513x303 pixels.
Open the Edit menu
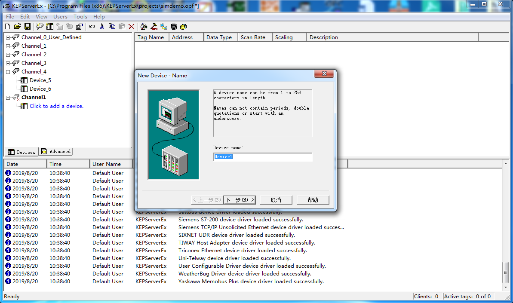coord(25,17)
